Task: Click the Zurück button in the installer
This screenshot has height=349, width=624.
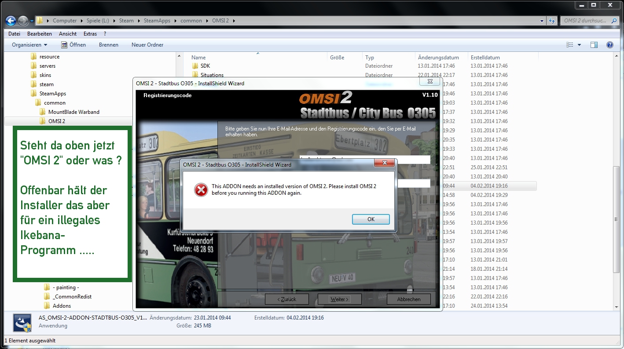Action: point(286,299)
